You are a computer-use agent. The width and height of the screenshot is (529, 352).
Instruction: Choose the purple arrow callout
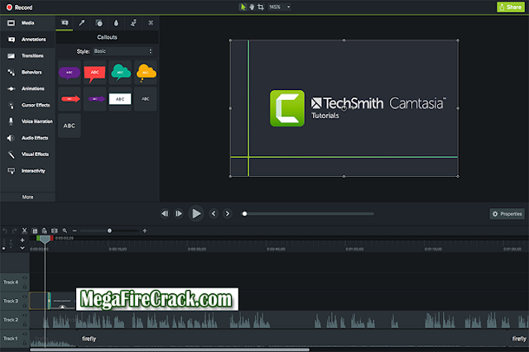(x=95, y=99)
